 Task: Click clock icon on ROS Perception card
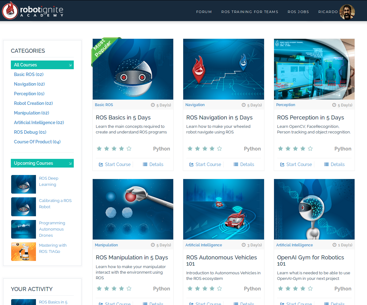click(334, 105)
